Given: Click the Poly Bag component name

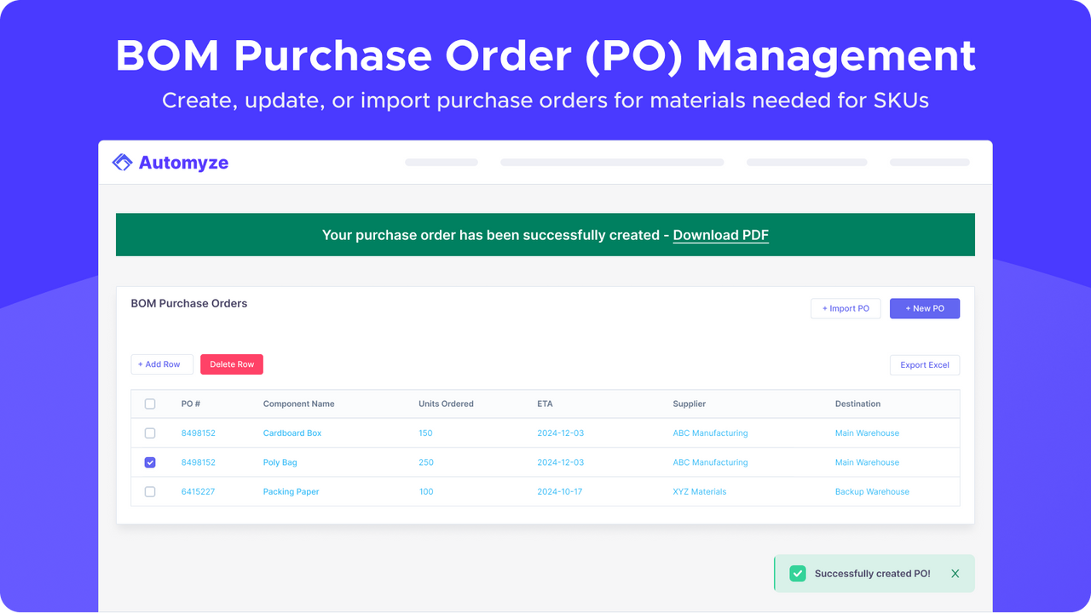Looking at the screenshot, I should pos(280,462).
